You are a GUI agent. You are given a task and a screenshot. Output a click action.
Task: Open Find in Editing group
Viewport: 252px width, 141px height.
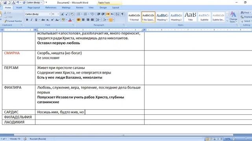[246, 13]
